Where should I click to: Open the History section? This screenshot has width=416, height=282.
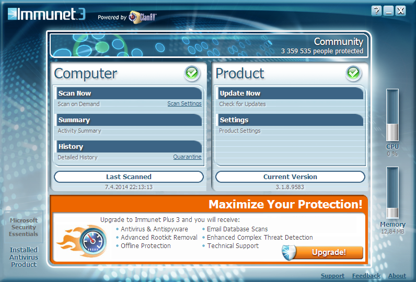129,146
